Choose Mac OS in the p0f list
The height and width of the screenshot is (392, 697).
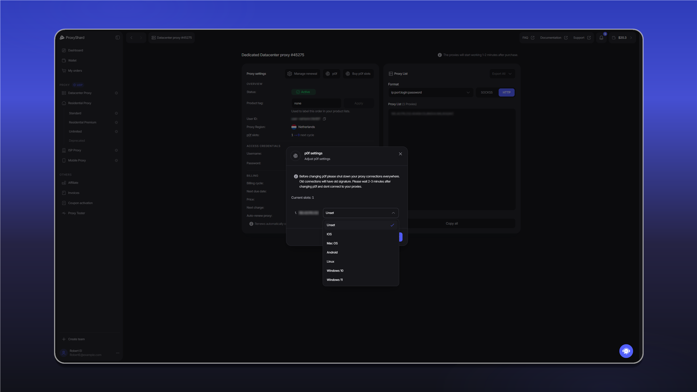(x=360, y=243)
